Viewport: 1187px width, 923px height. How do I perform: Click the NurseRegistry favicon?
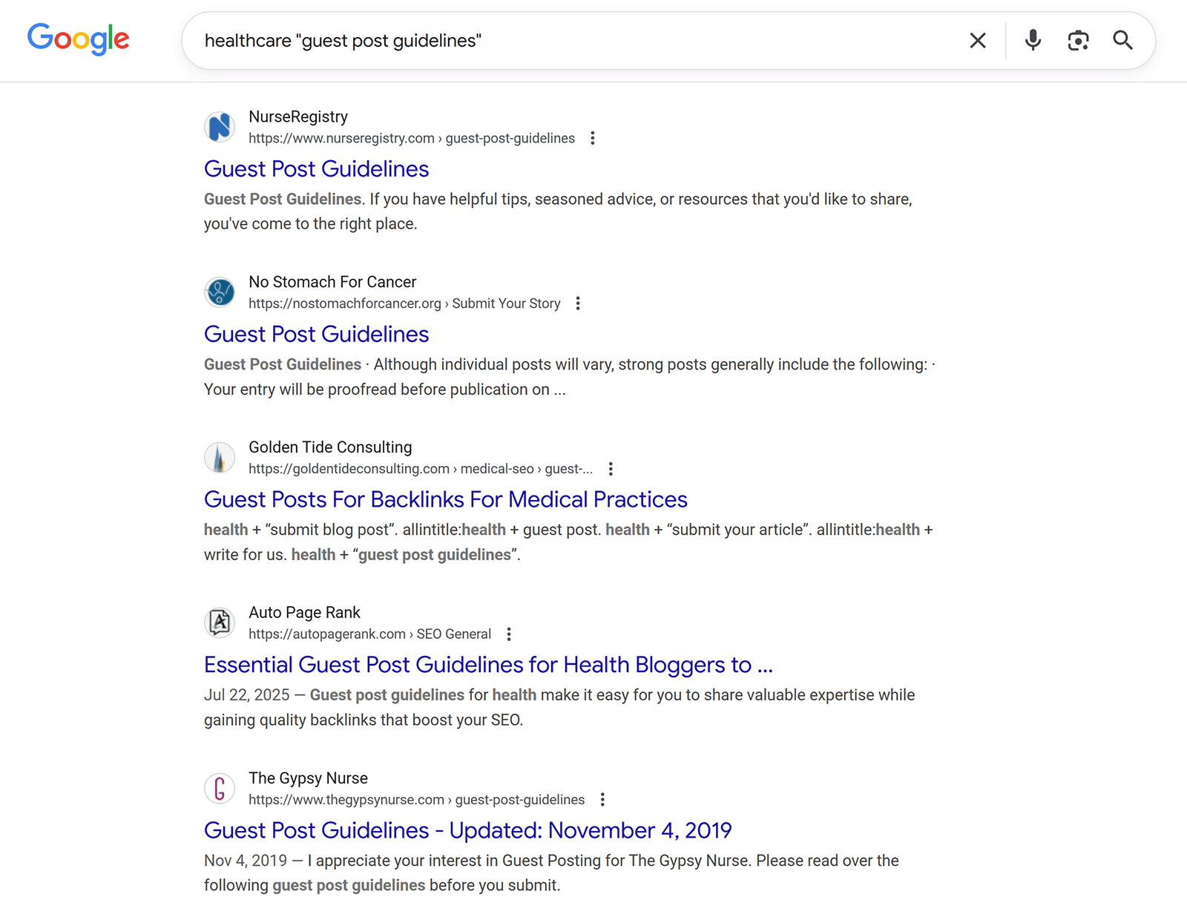point(219,126)
